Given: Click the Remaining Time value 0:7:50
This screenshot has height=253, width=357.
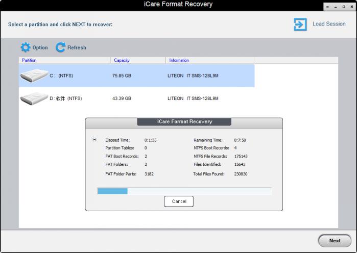Looking at the screenshot, I should tap(240, 140).
